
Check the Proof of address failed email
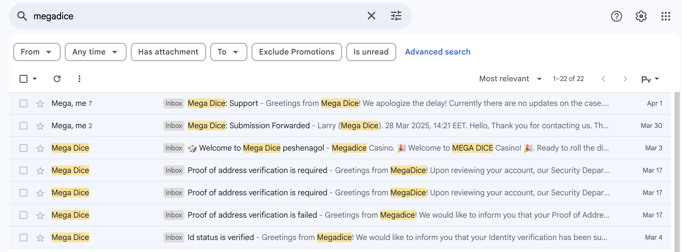(x=23, y=215)
